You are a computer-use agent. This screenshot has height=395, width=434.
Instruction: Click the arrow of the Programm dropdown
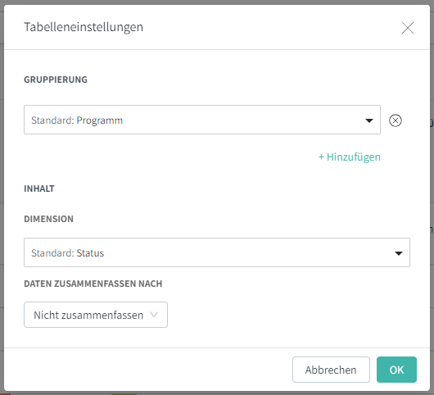tap(369, 120)
